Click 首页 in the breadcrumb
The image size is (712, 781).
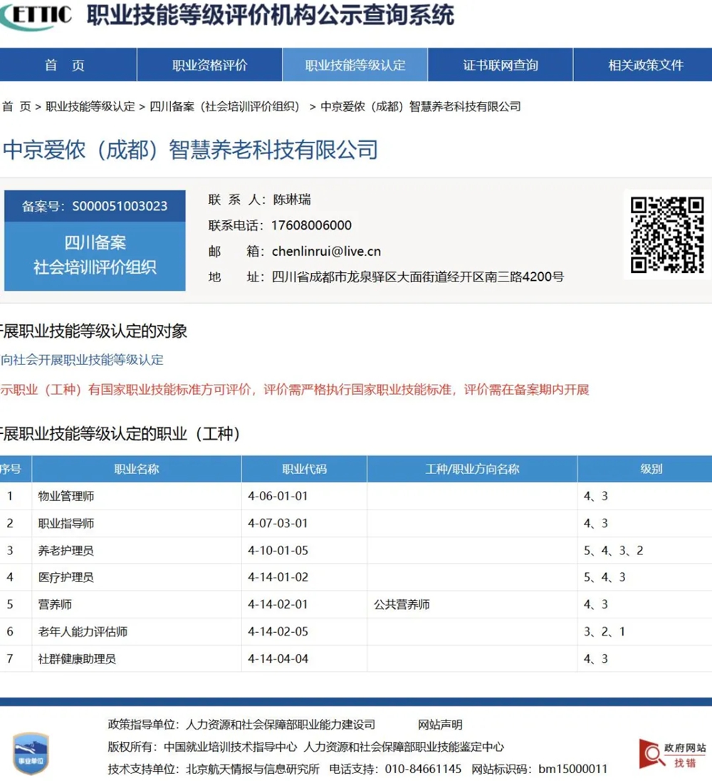click(16, 107)
